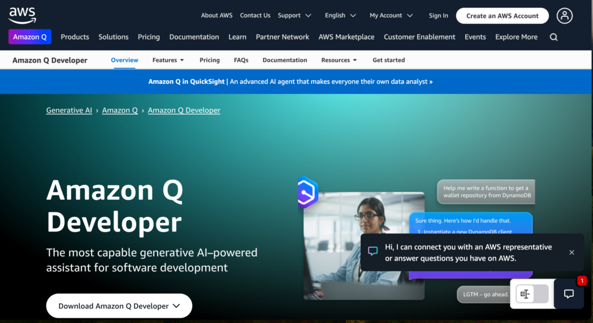Open the Products menu
Screen dimensions: 593x323
coord(75,37)
